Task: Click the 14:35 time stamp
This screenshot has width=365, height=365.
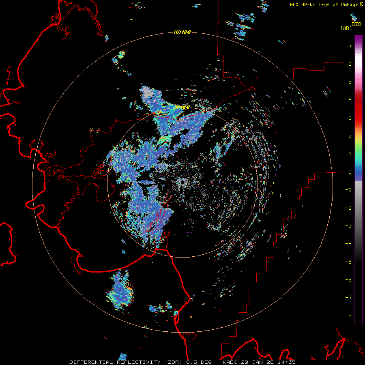Action: pos(287,362)
